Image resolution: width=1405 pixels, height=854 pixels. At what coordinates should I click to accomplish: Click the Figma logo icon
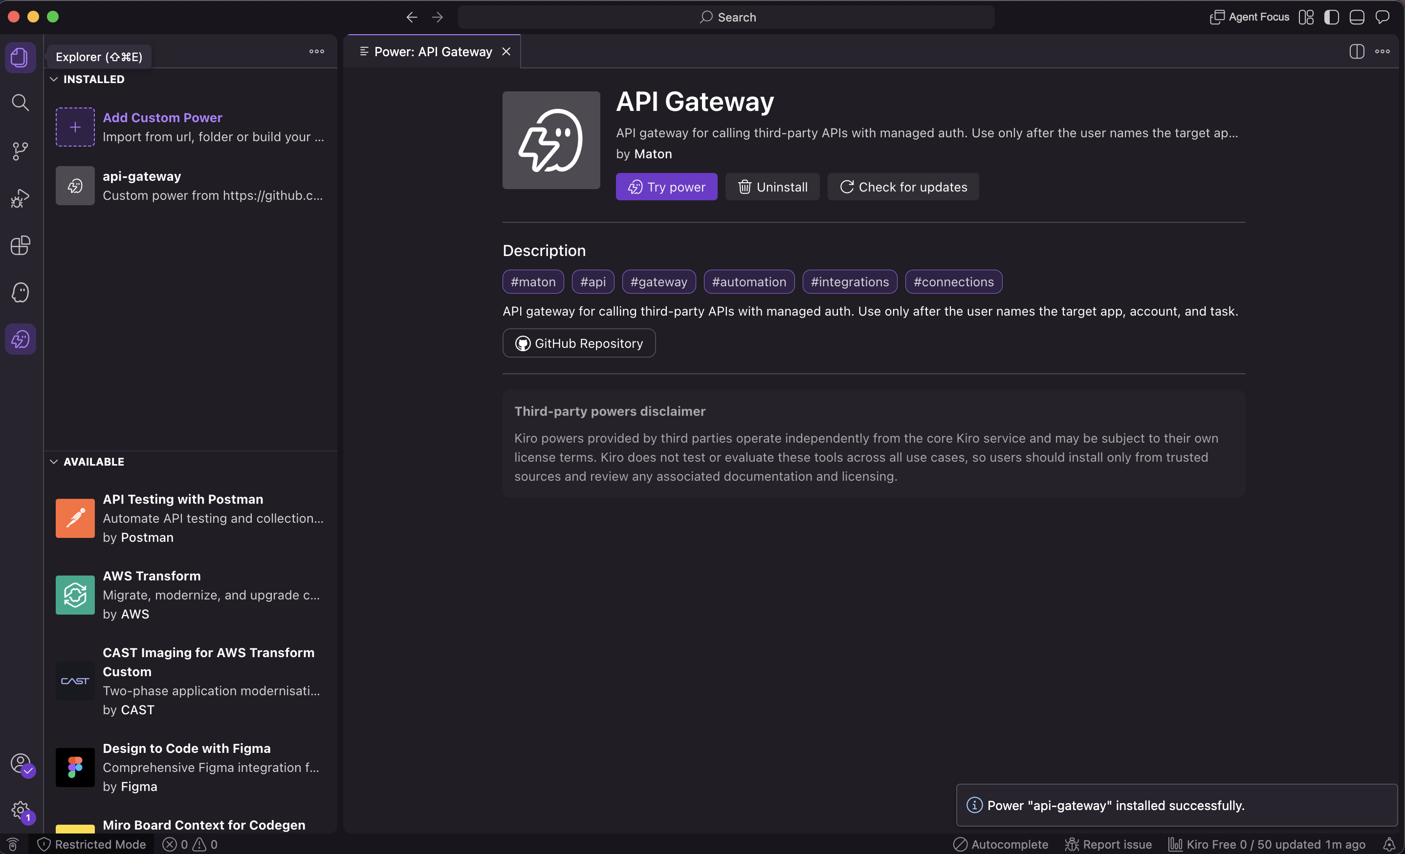tap(75, 768)
